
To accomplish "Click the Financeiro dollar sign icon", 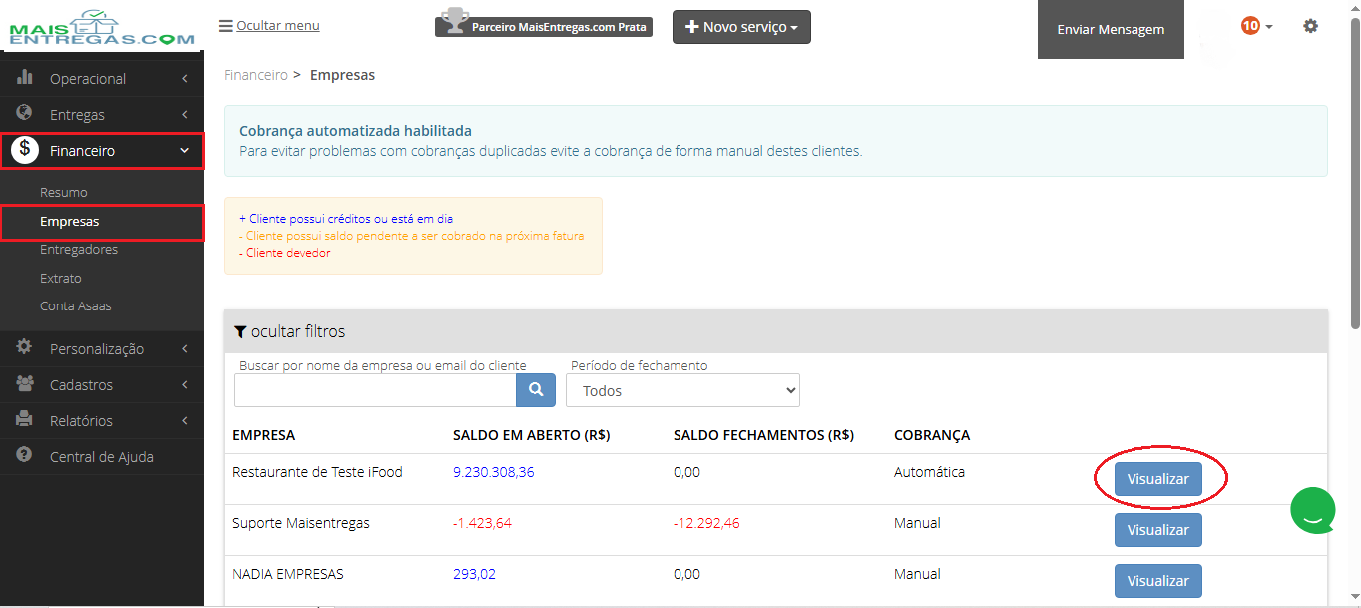I will click(x=25, y=151).
